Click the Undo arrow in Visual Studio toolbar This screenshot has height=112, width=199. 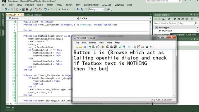(x=45, y=9)
